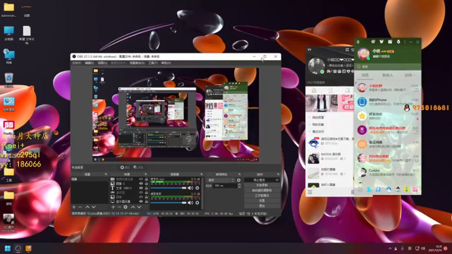Click the 退出 button in OBS controls
452x254 pixels.
point(262,205)
